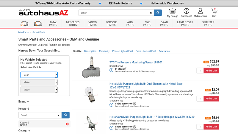Go to Auto Parts breadcrumb

tap(23, 32)
